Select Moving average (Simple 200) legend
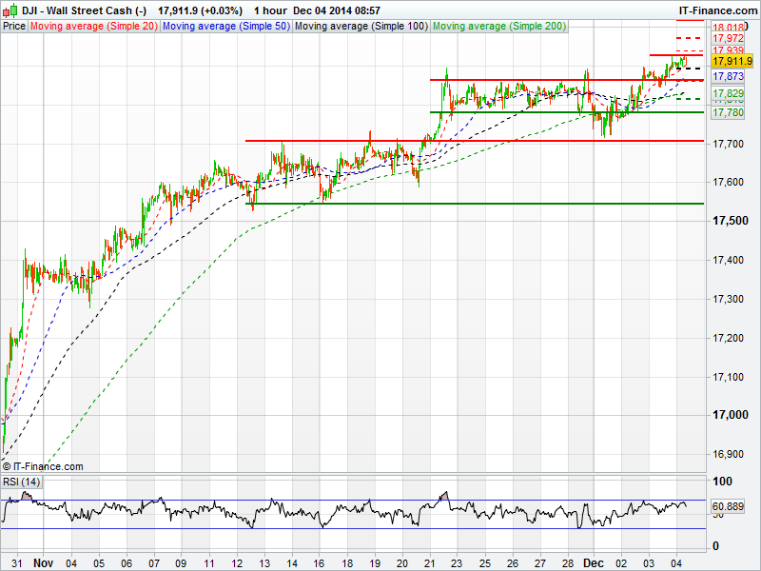The width and height of the screenshot is (761, 571). pyautogui.click(x=499, y=27)
